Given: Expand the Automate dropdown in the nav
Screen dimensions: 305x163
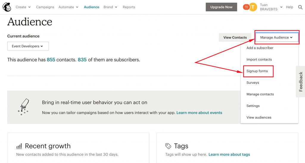Looking at the screenshot, I should click(68, 7).
